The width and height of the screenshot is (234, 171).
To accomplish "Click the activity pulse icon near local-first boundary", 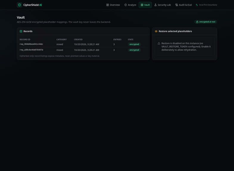I will tap(197, 5).
